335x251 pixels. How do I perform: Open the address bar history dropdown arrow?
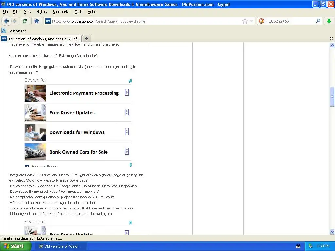point(252,21)
